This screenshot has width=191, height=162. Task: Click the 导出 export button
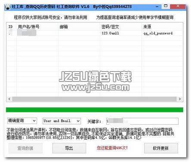(x=69, y=148)
